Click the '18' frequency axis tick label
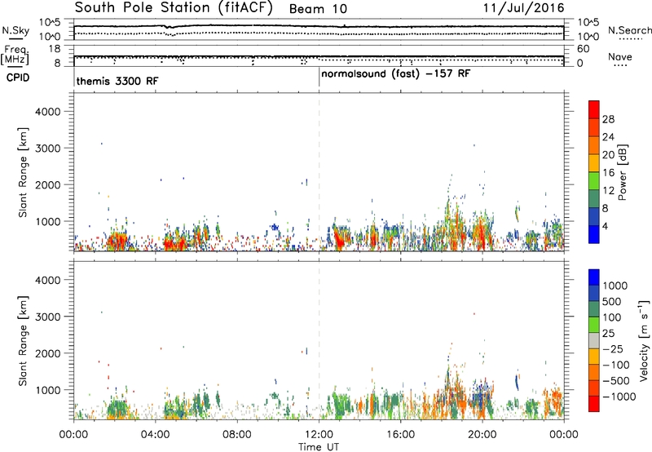The image size is (652, 452). pyautogui.click(x=54, y=49)
